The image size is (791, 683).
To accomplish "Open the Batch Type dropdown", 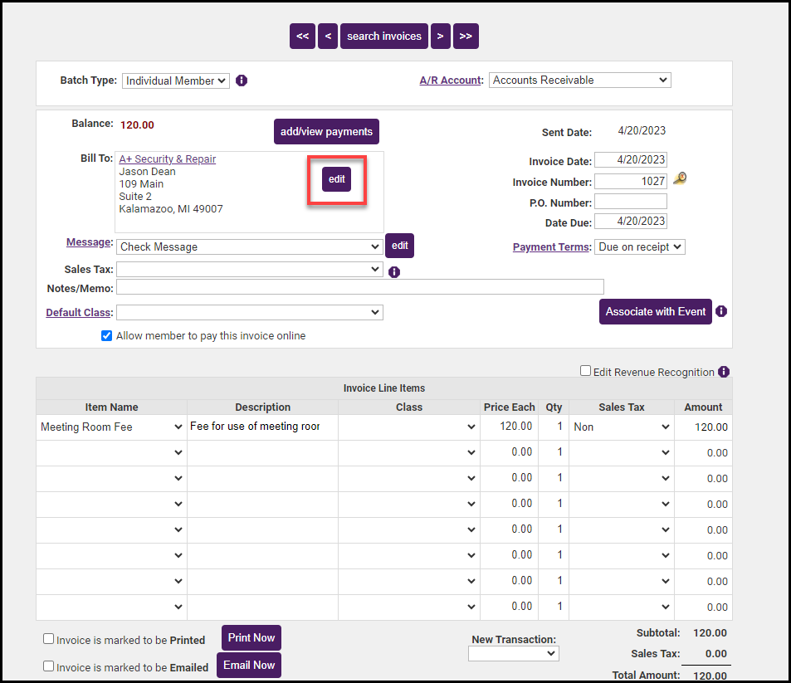I will (175, 80).
